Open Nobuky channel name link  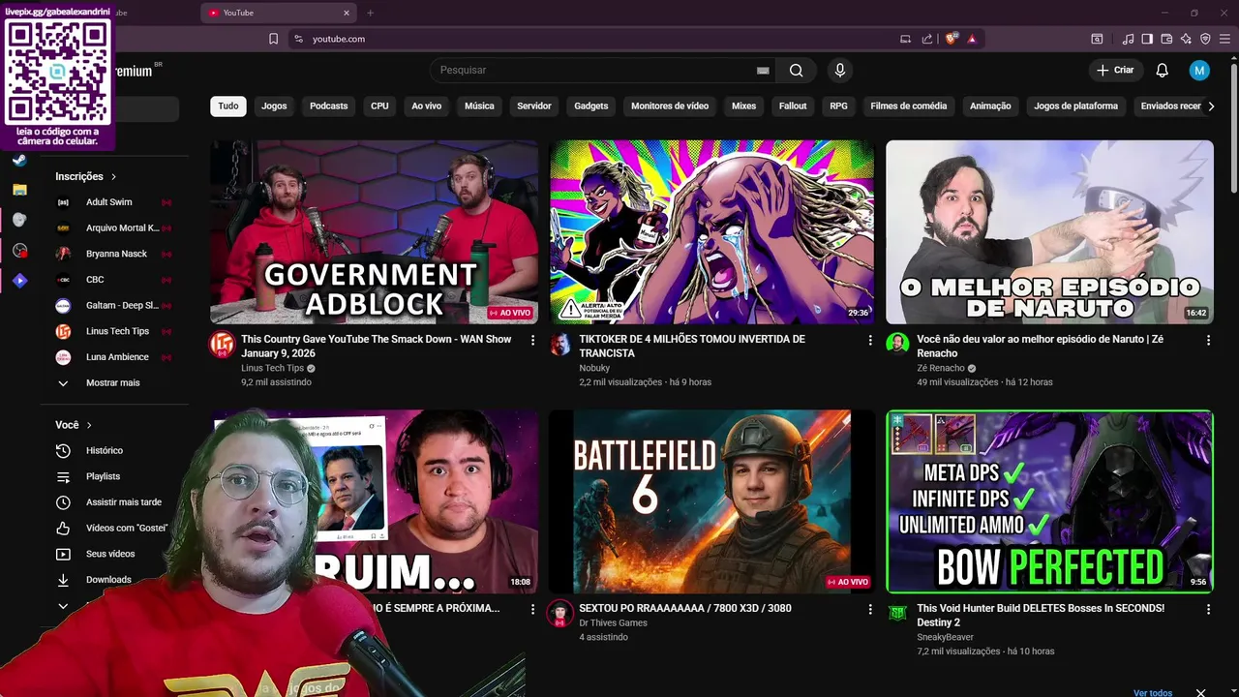[x=594, y=368]
